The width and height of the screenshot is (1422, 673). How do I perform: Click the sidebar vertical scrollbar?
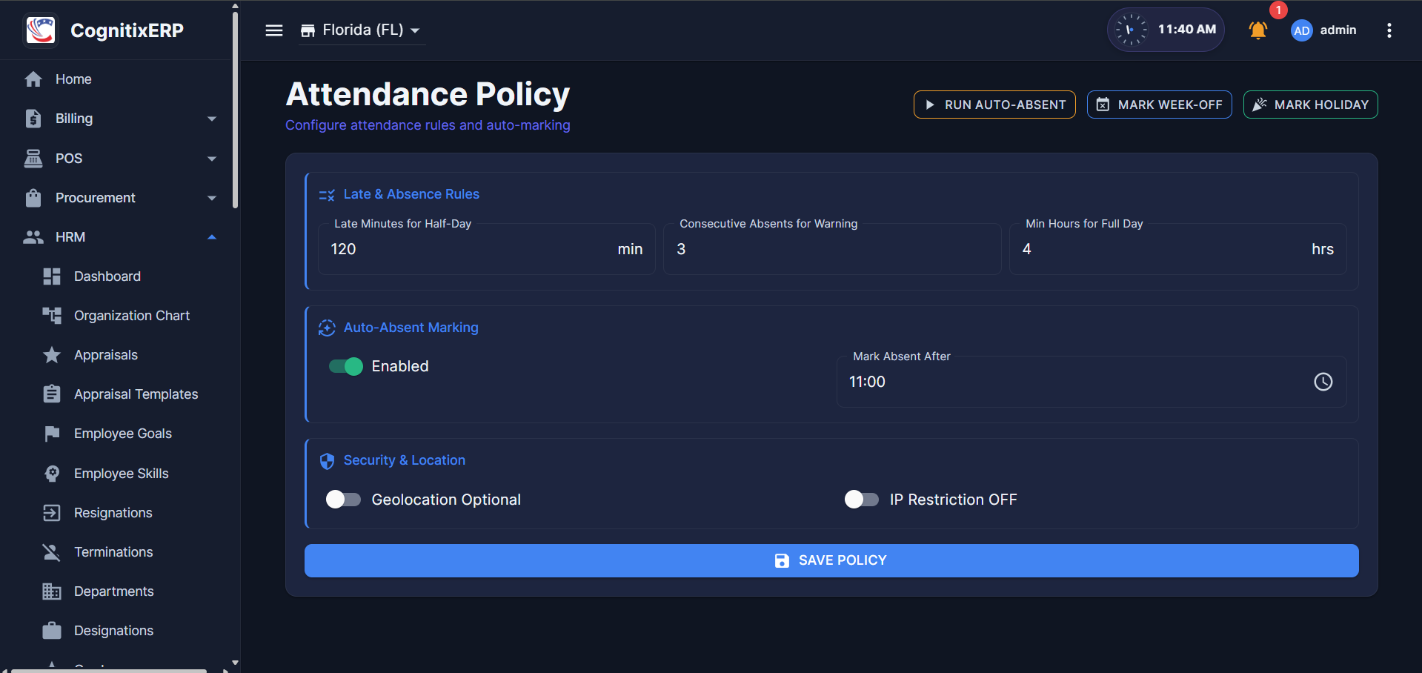pyautogui.click(x=236, y=110)
